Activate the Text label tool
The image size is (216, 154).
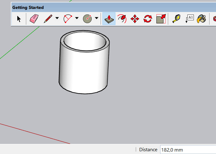[x=189, y=19]
